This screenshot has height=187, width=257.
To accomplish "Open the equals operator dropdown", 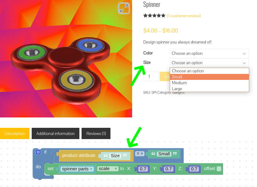I will (140, 153).
